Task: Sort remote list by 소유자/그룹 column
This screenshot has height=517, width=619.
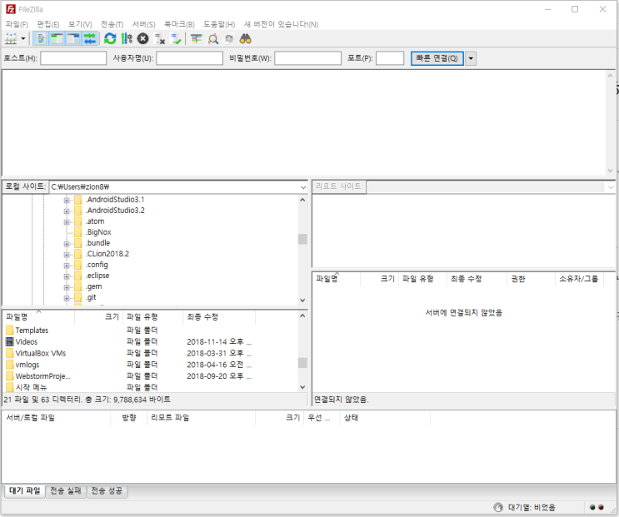Action: pyautogui.click(x=579, y=279)
